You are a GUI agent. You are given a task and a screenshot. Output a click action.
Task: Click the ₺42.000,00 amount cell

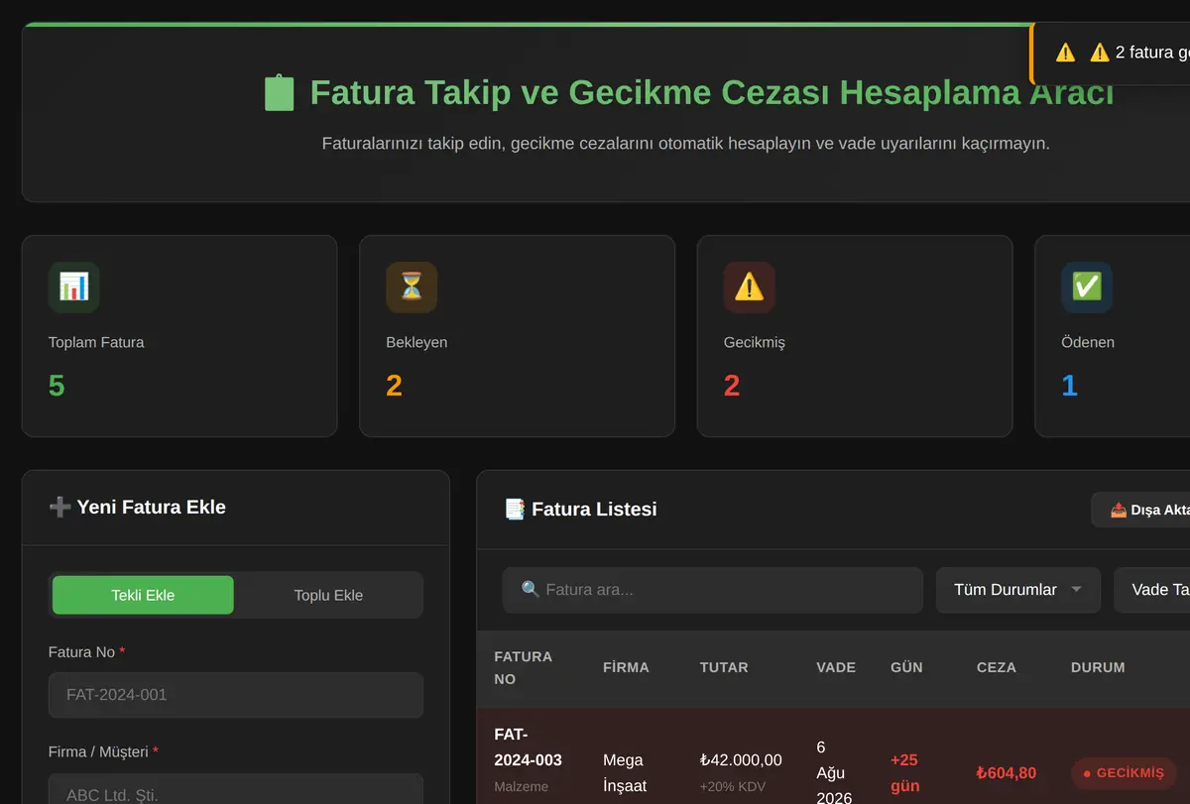741,760
